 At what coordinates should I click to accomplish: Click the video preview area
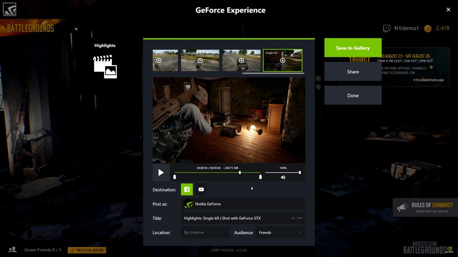229,120
